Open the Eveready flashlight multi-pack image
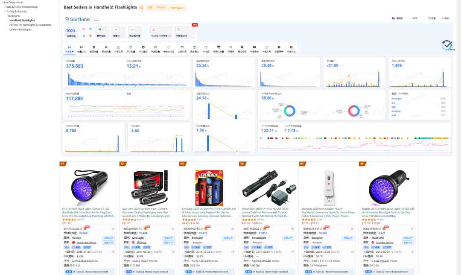Viewport: 461px width, 275px height. point(209,187)
